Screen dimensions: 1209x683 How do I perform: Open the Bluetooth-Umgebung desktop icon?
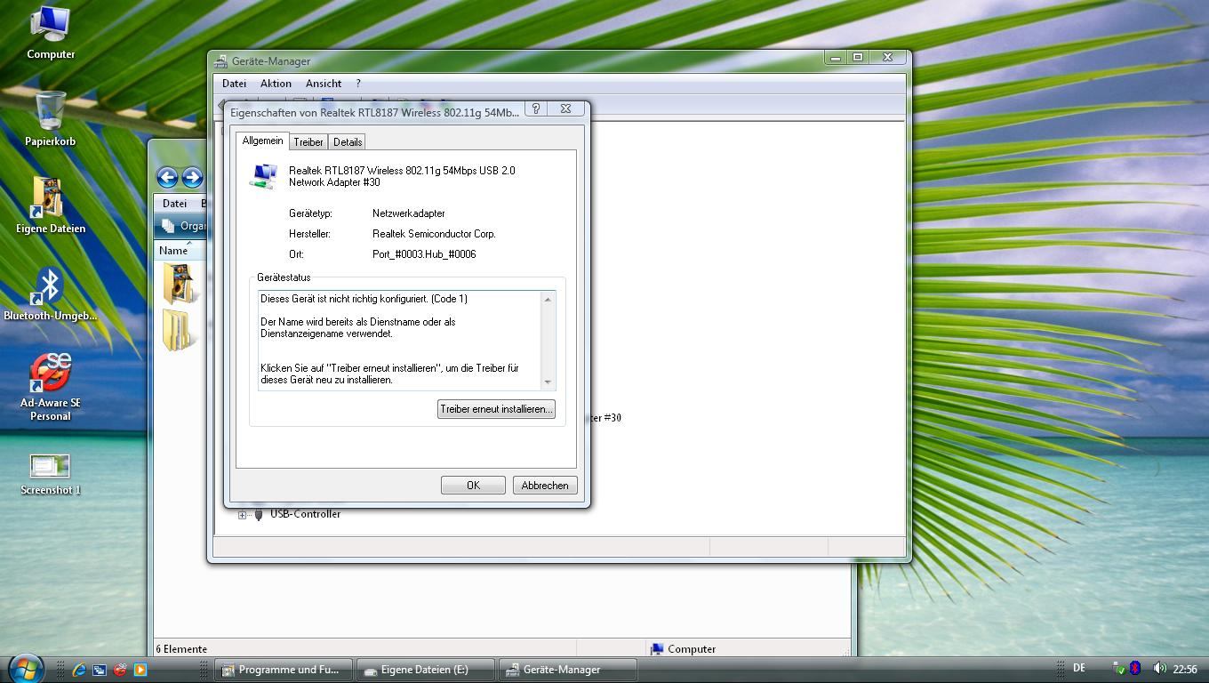coord(50,293)
